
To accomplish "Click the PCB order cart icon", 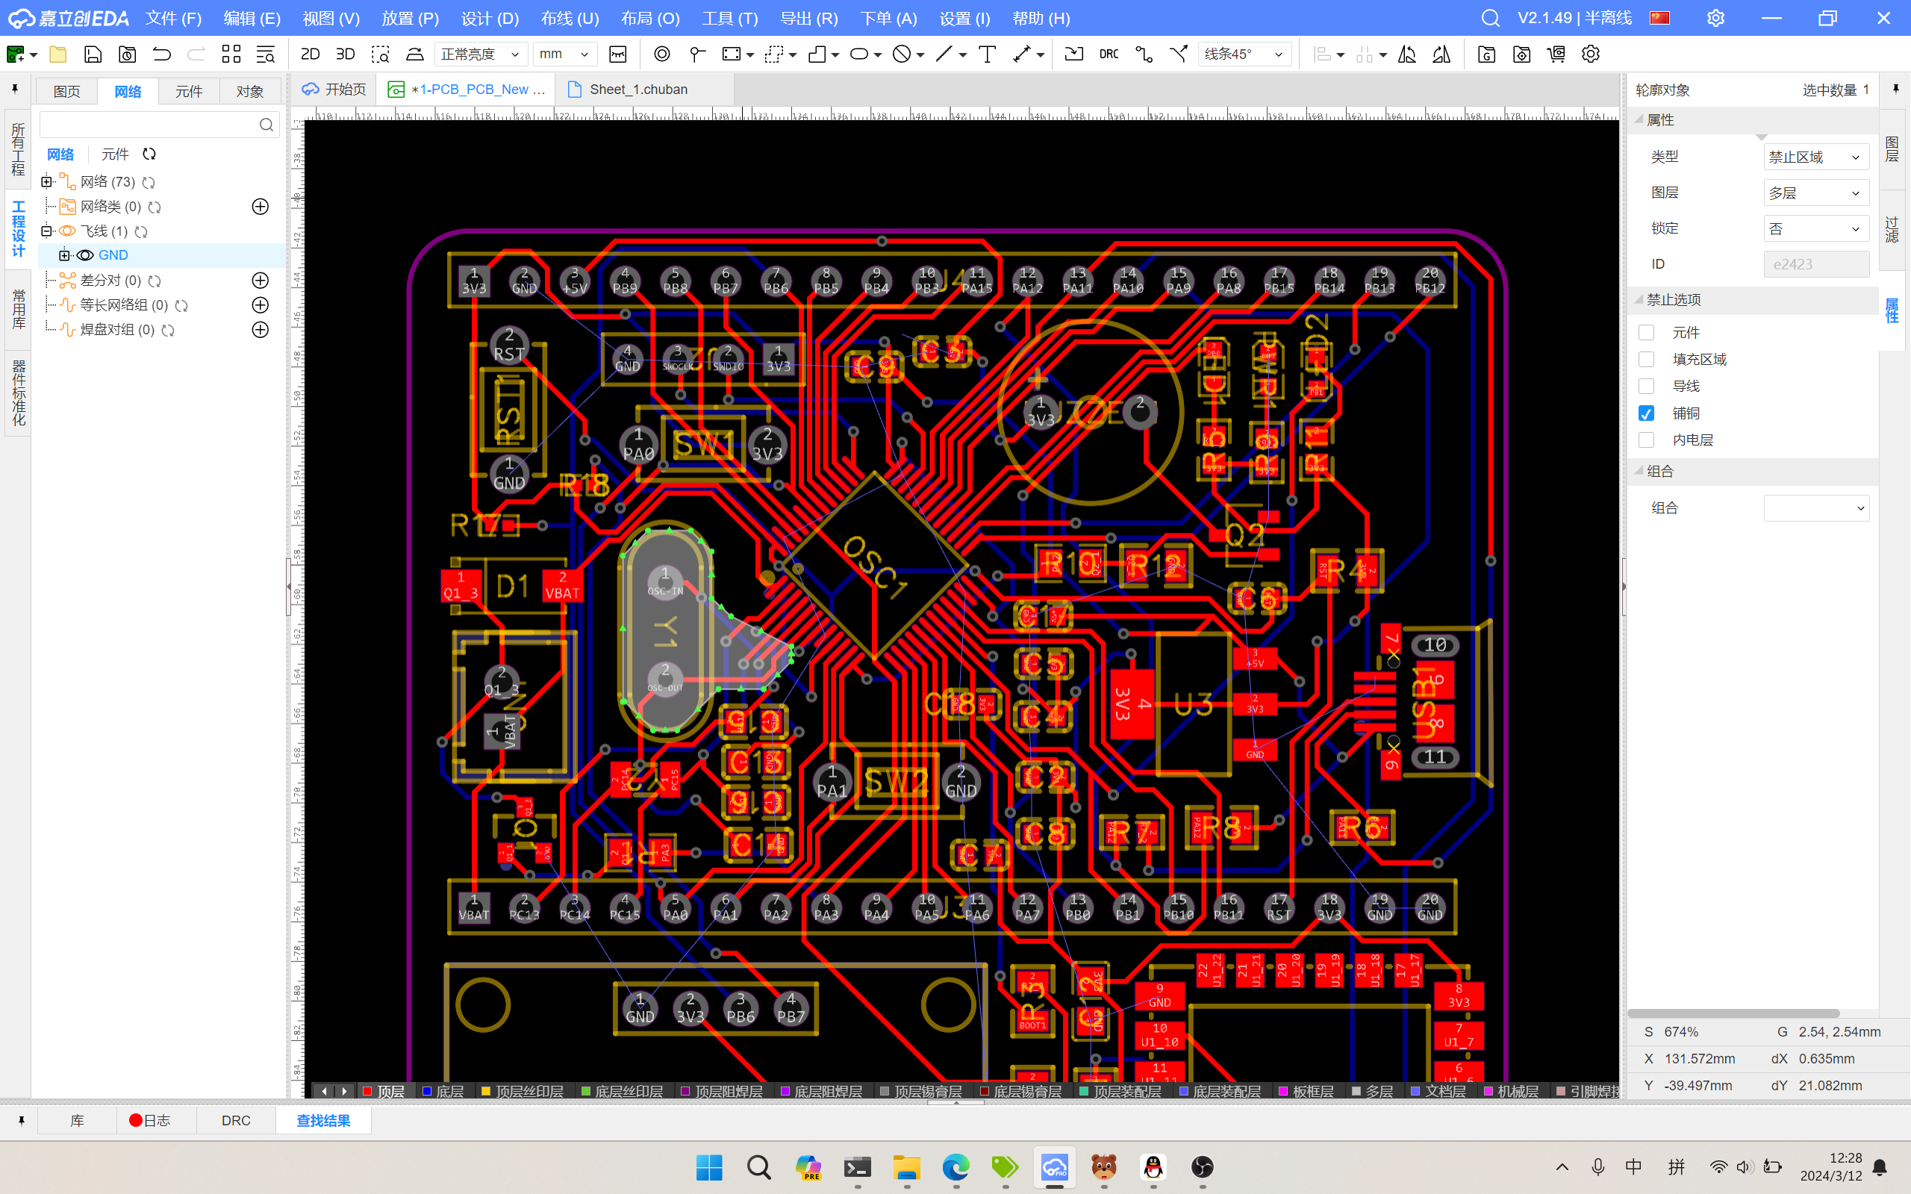I will 1556,54.
